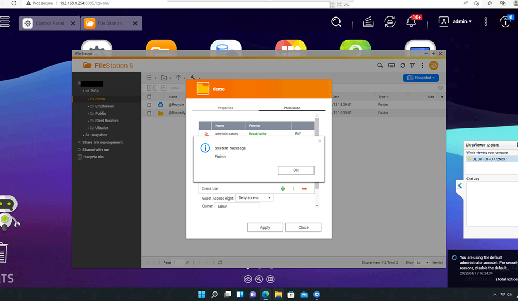This screenshot has height=301, width=518.
Task: Open the upload dropdown
Action: pos(181,78)
